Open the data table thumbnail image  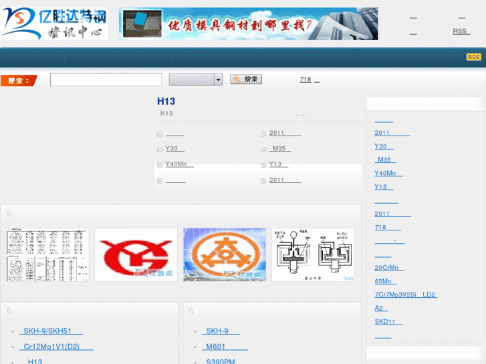(47, 255)
